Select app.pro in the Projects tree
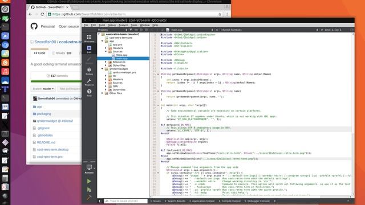The height and width of the screenshot is (205, 365). point(117,44)
